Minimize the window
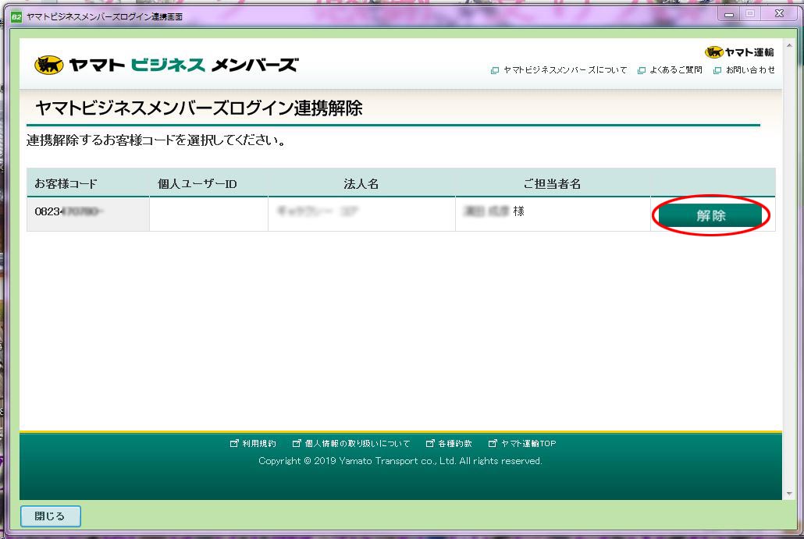804x539 pixels. [x=729, y=14]
